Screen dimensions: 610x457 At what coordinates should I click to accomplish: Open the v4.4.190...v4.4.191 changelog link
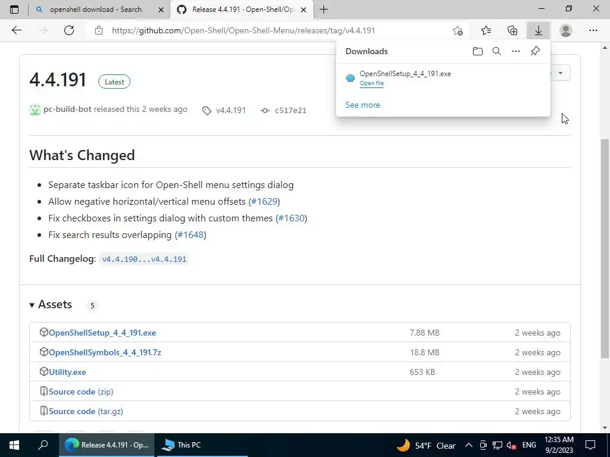pos(144,259)
